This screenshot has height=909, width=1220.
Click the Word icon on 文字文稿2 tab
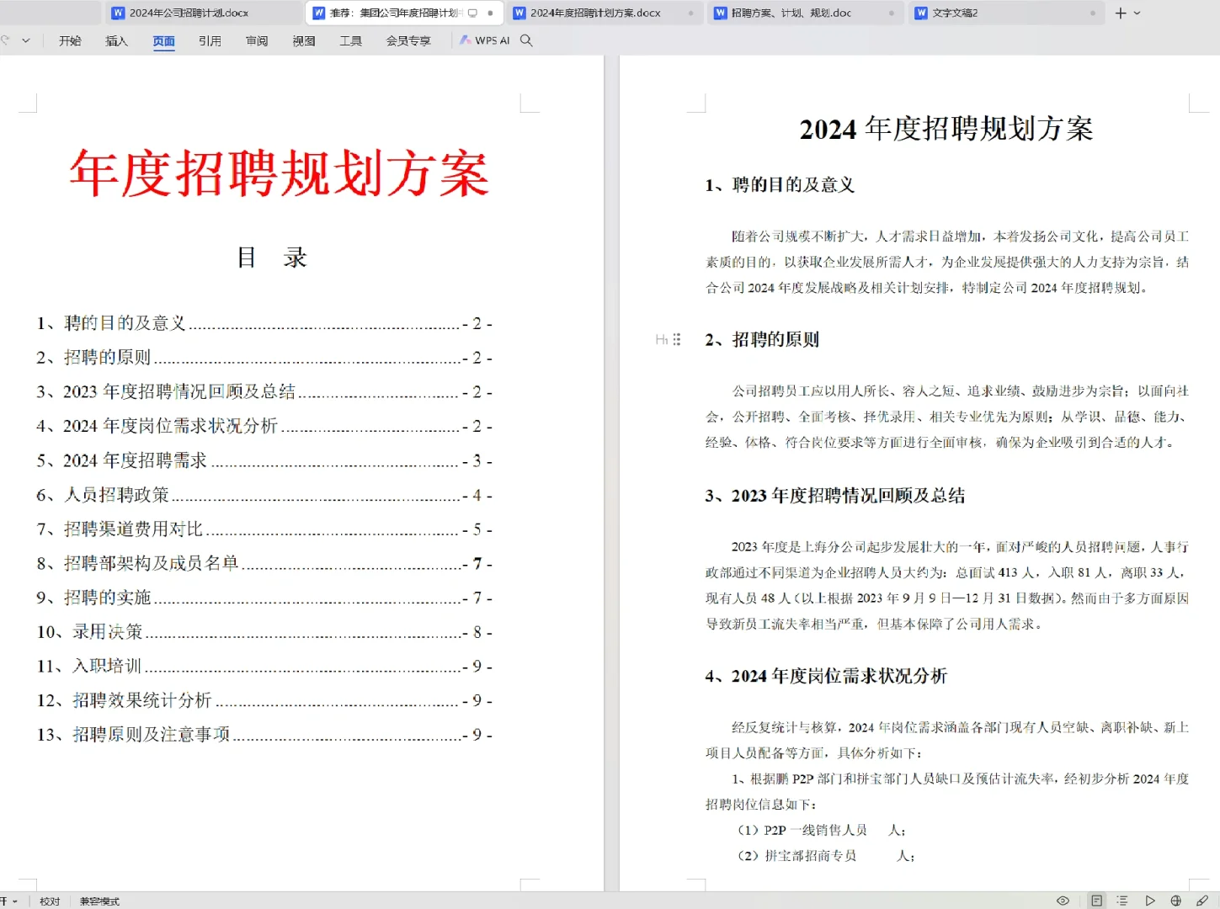[922, 13]
